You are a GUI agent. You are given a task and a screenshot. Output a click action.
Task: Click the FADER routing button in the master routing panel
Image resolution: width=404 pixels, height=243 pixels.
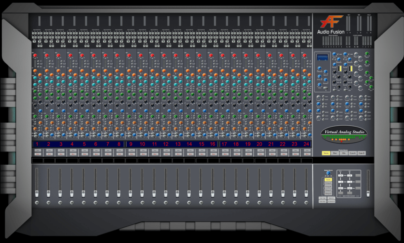pos(341,188)
